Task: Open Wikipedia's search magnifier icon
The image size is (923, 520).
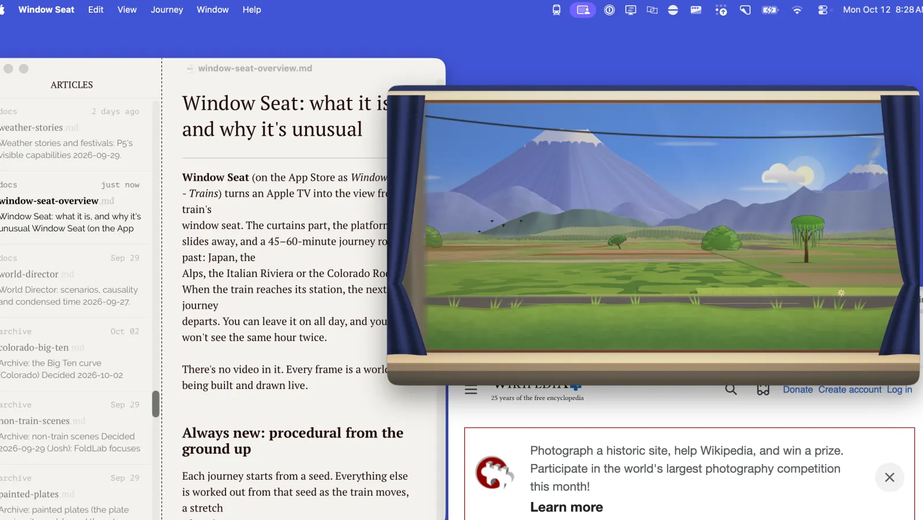Action: click(x=731, y=390)
